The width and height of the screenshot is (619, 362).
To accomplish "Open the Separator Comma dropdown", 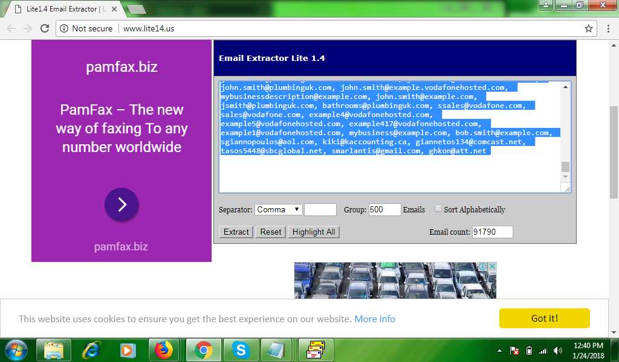I will coord(278,209).
